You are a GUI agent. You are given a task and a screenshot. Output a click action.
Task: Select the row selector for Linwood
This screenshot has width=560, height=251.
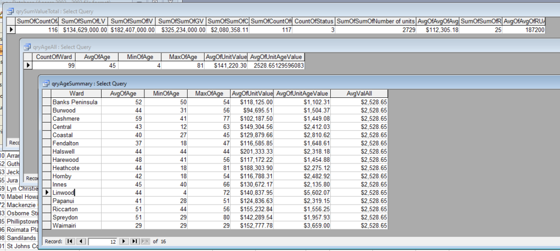click(47, 192)
